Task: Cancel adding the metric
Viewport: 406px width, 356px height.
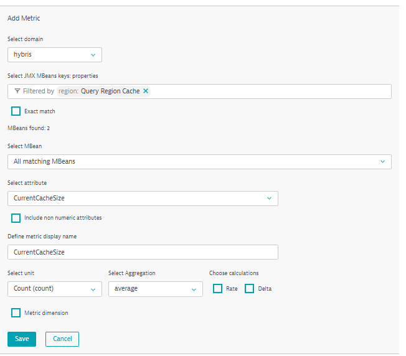Action: point(62,339)
